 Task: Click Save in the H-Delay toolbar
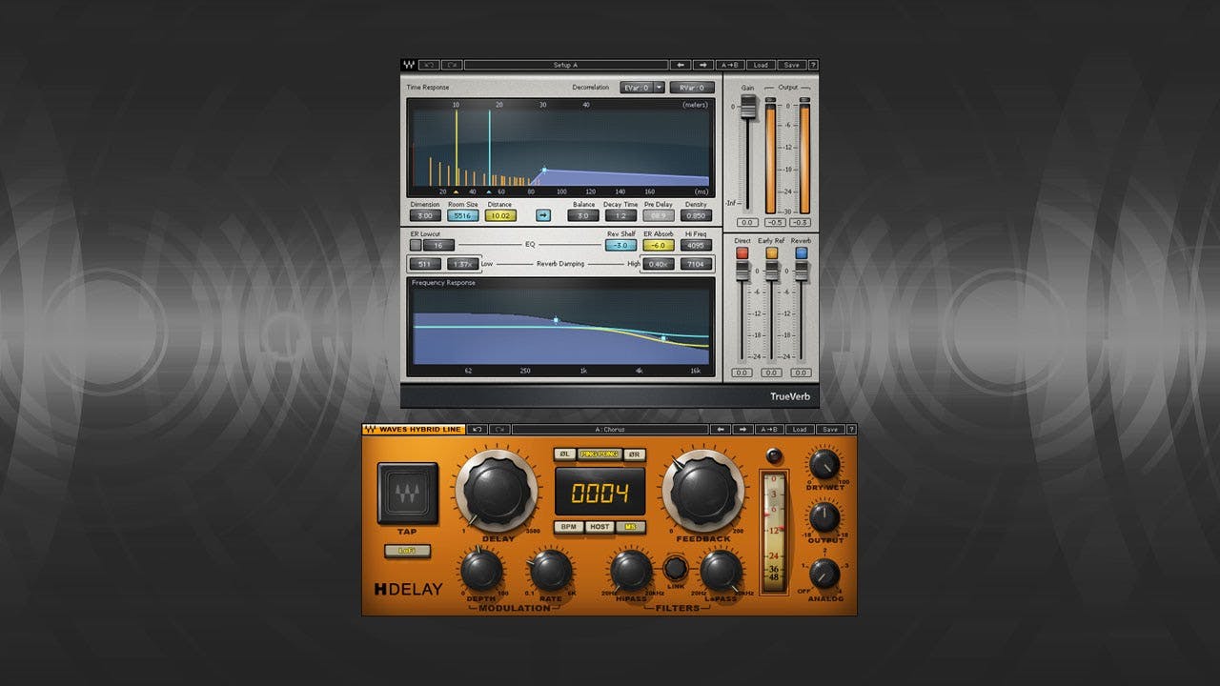829,429
